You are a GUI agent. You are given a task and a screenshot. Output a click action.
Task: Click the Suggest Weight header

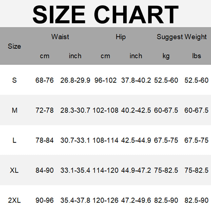181,37
